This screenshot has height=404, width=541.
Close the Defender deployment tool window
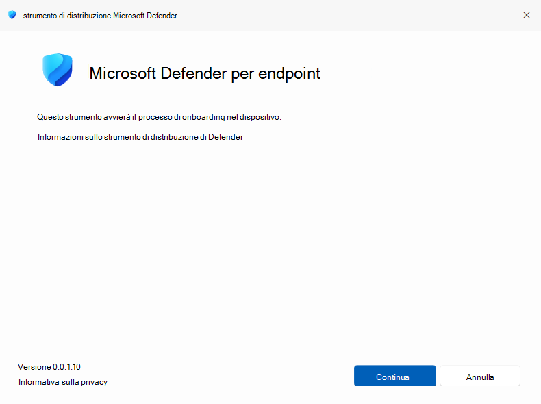tap(526, 15)
